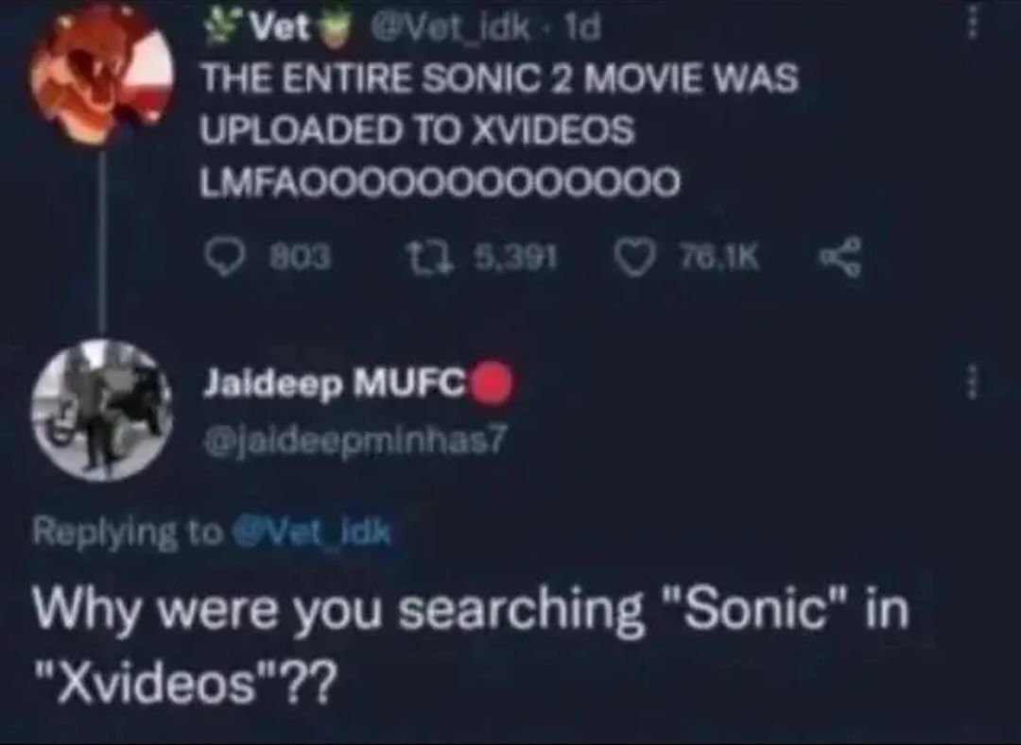This screenshot has width=1021, height=745.
Task: Click the 5,391 retweets count
Action: (x=516, y=258)
